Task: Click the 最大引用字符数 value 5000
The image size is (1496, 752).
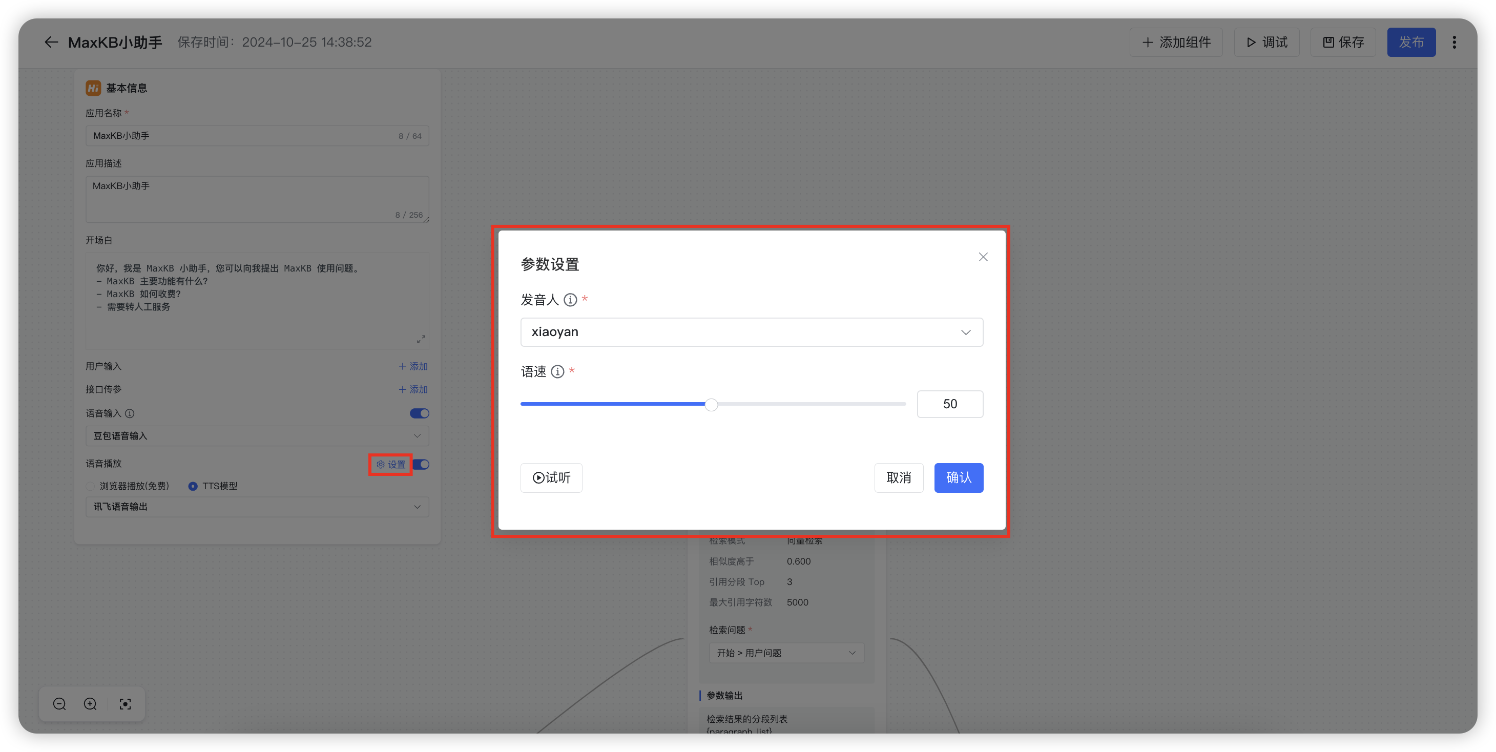Action: point(797,603)
